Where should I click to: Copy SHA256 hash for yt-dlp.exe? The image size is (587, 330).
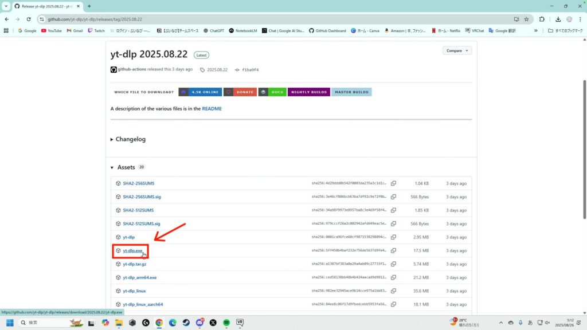[x=393, y=250]
